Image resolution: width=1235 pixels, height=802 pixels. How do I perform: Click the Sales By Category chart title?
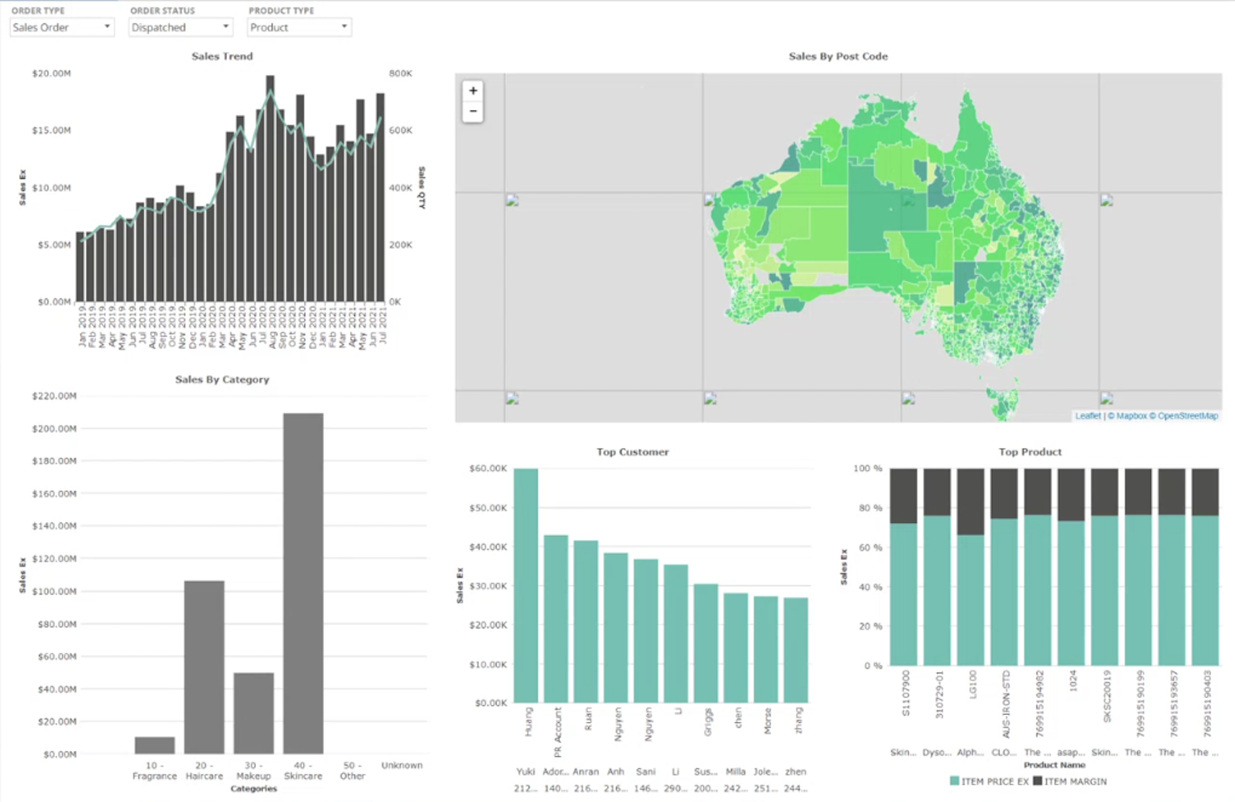pos(222,380)
